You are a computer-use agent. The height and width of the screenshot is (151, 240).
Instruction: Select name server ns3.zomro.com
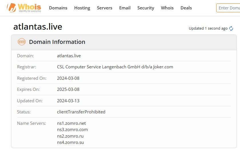click(72, 130)
